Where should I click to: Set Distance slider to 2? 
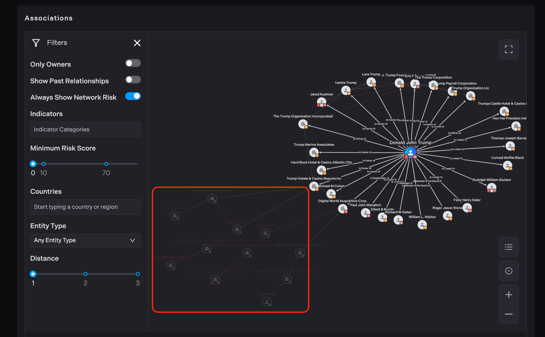[85, 274]
